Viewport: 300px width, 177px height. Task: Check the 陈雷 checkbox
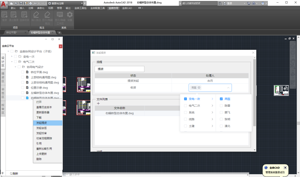tap(221, 106)
